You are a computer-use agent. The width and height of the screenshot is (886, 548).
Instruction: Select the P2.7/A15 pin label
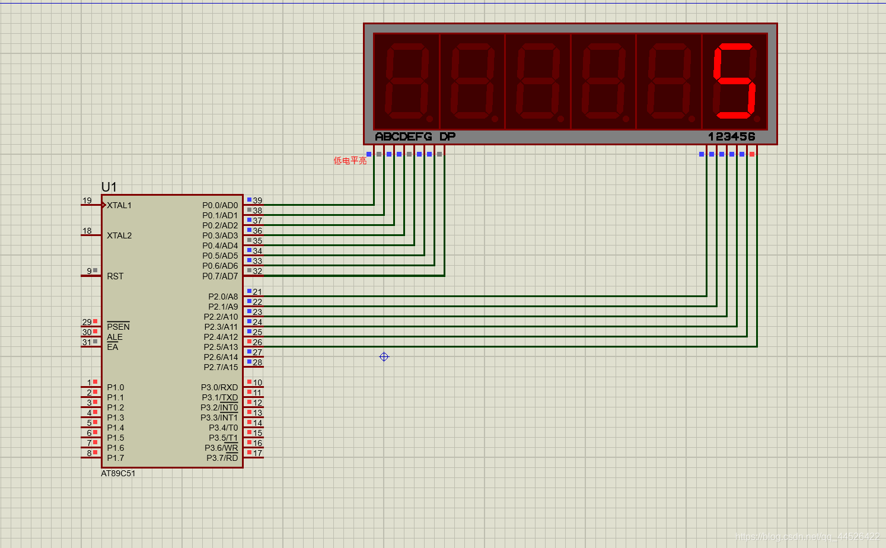(221, 367)
